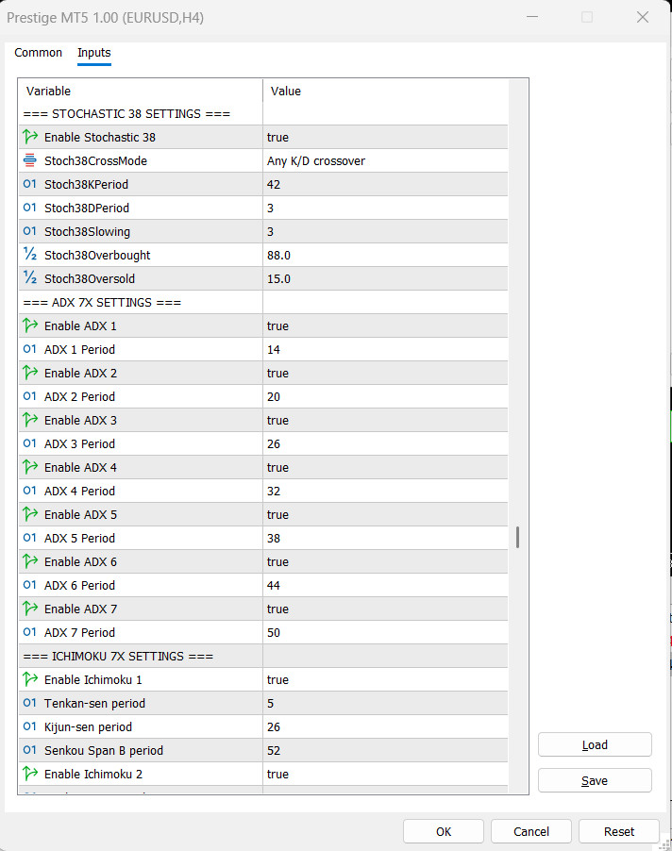Close the Prestige MT5 dialog window

click(643, 17)
